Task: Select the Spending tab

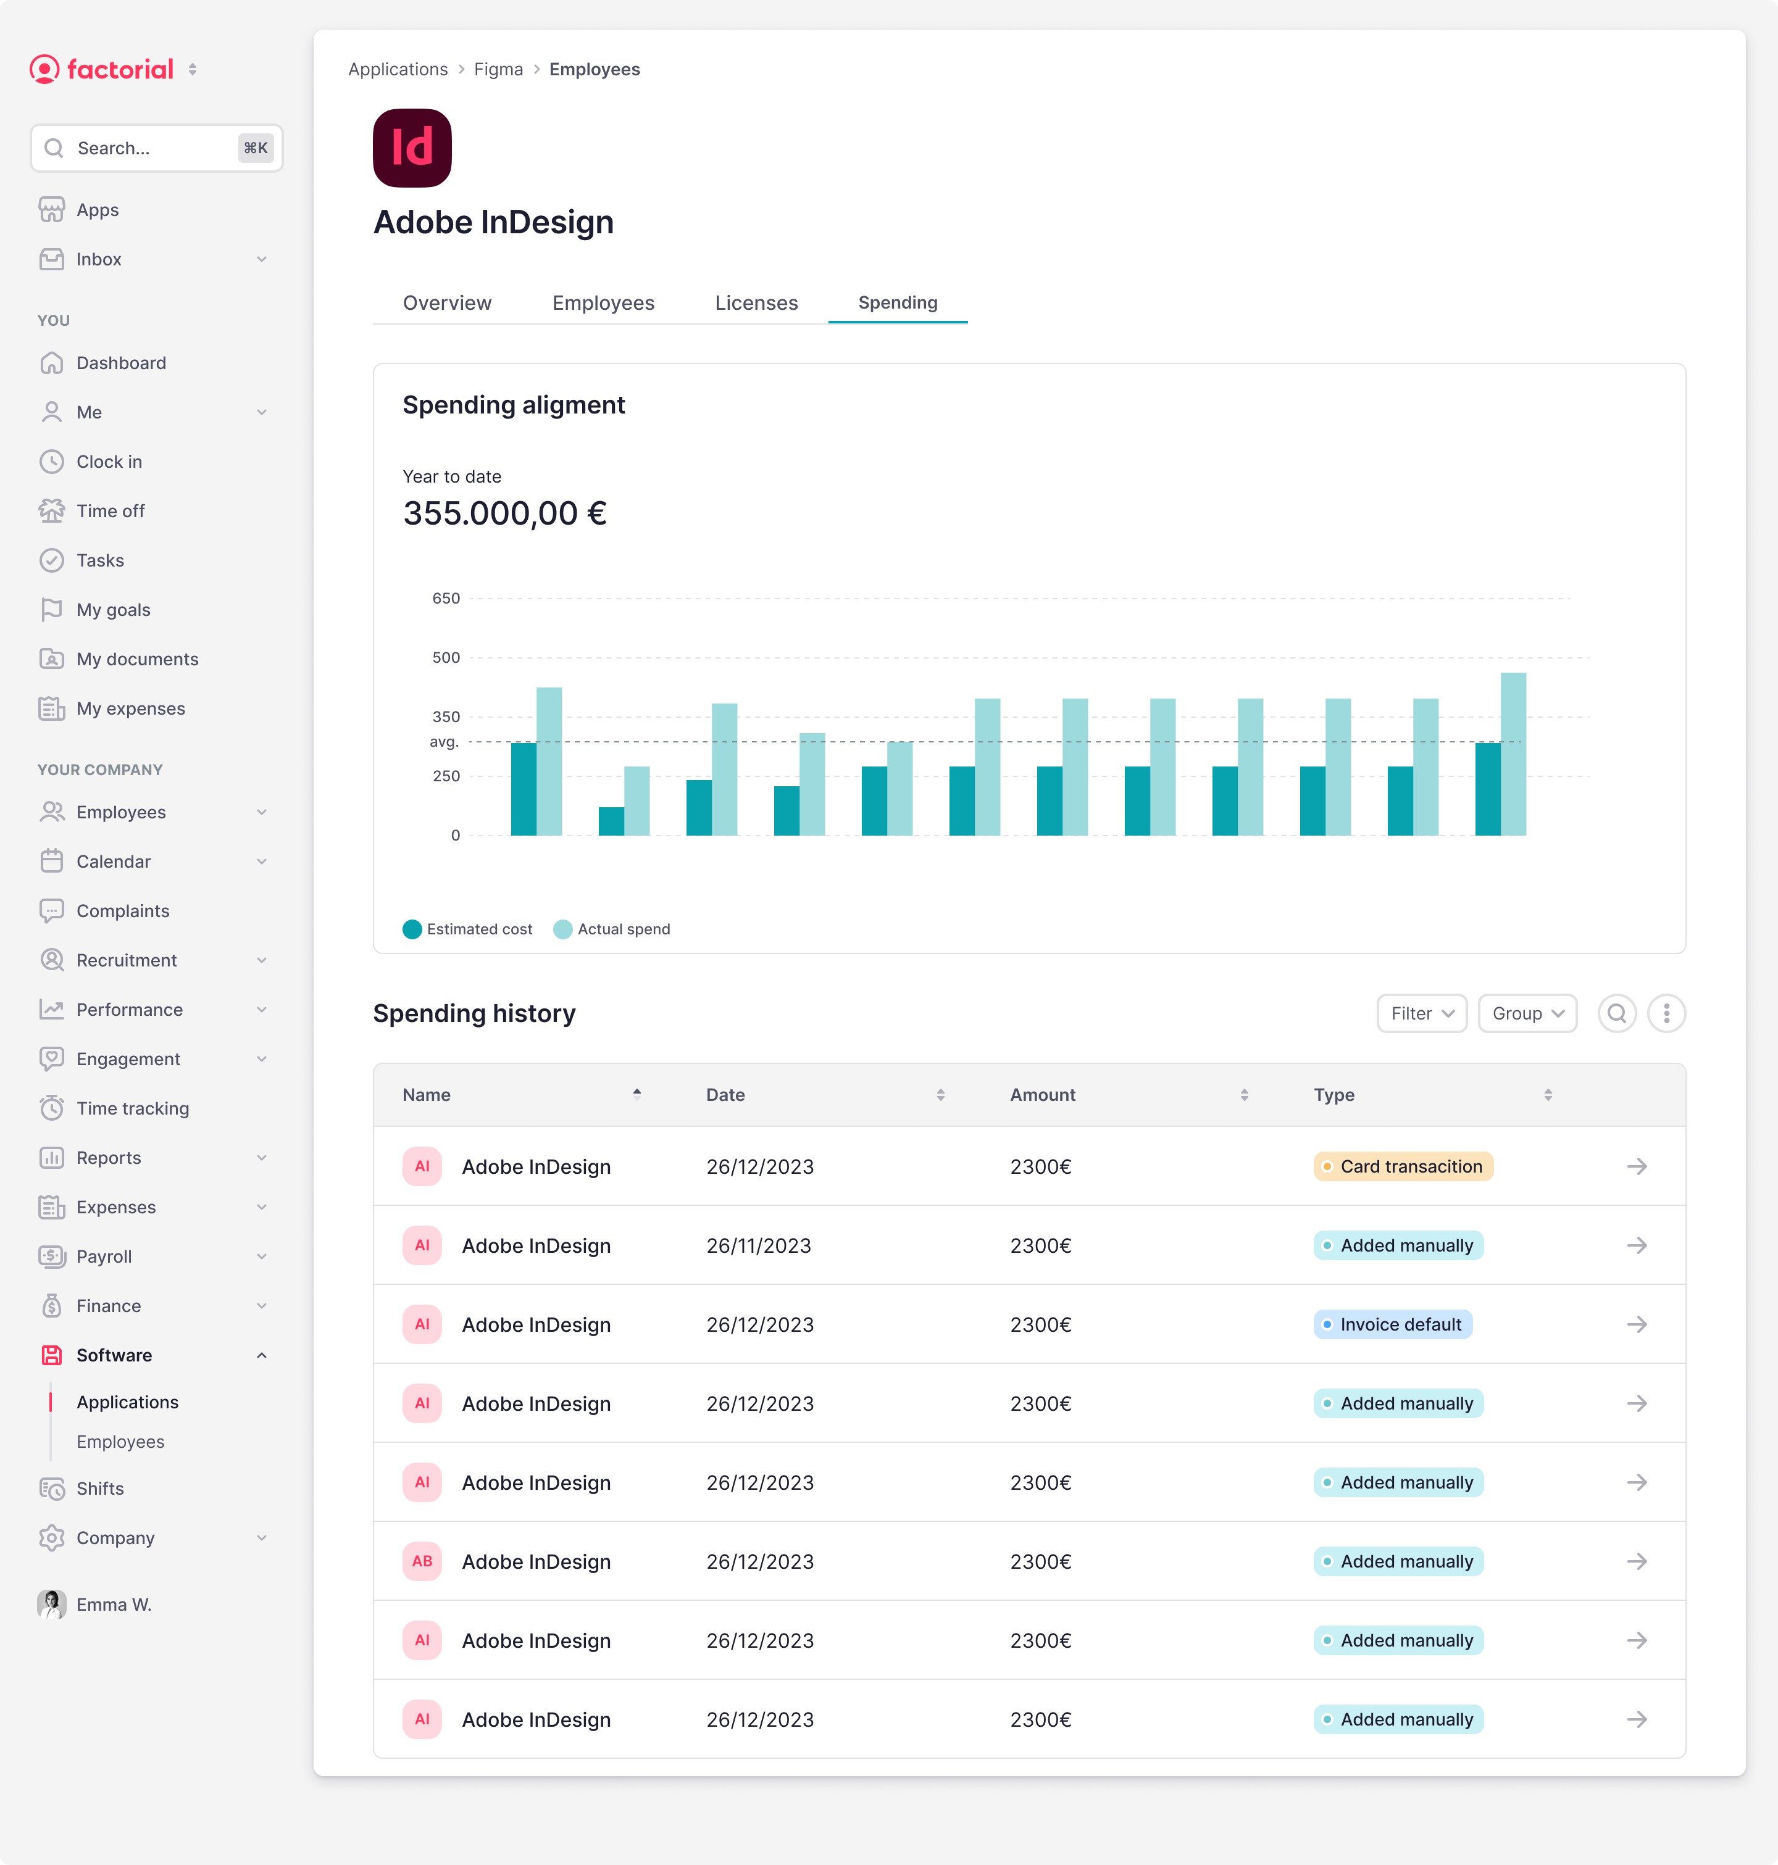Action: click(x=898, y=302)
